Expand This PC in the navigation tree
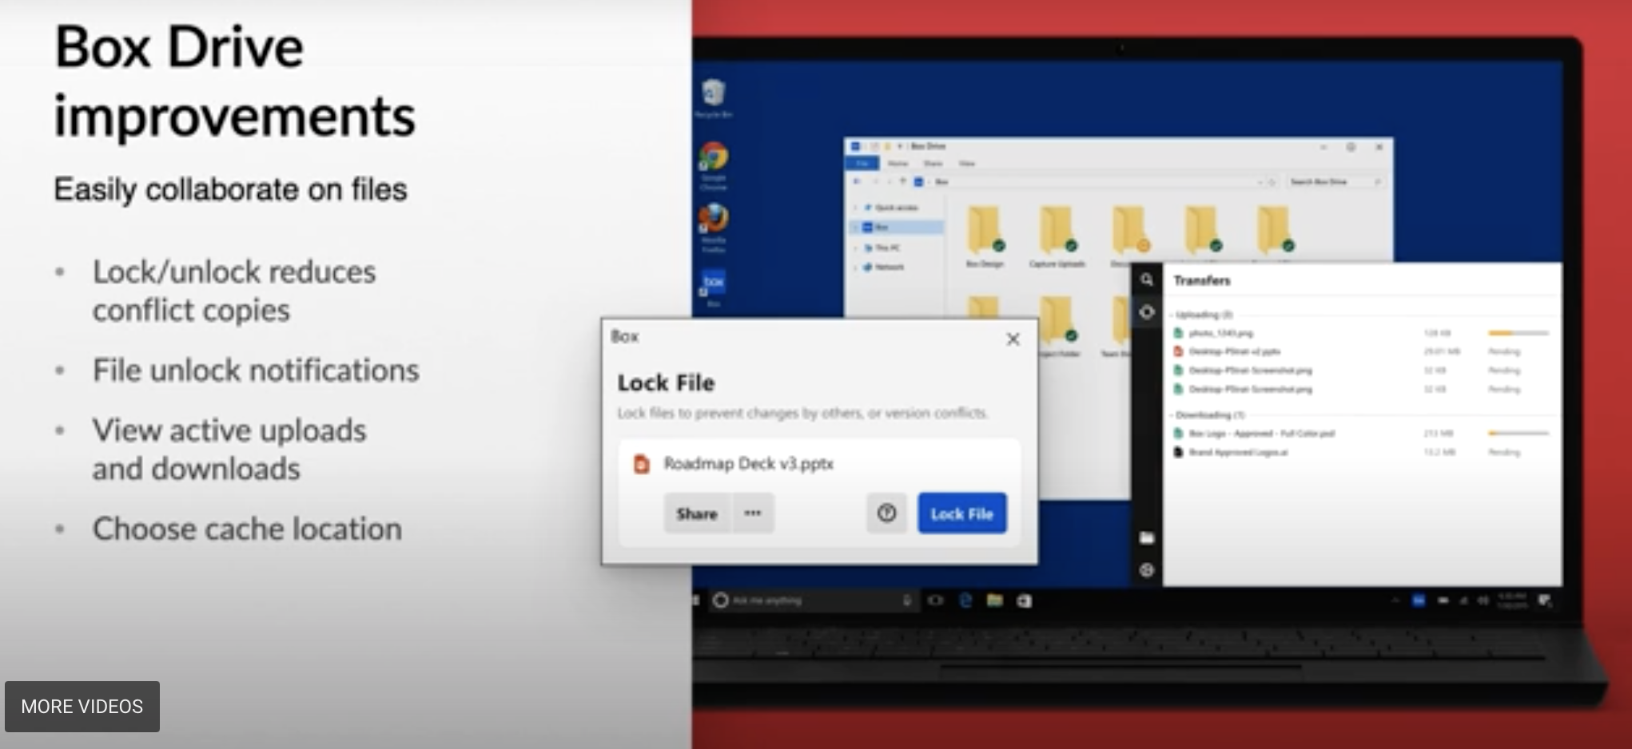This screenshot has width=1632, height=749. pyautogui.click(x=855, y=248)
